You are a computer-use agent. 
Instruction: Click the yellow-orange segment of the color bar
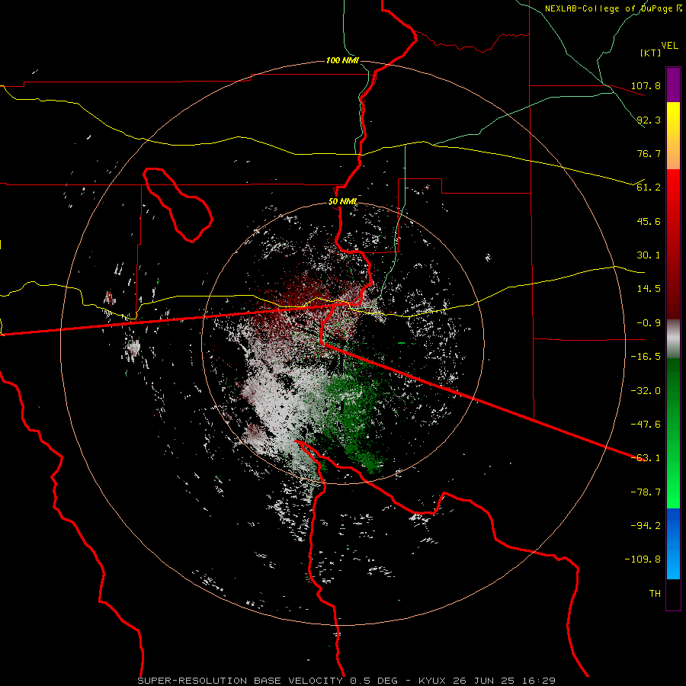tap(673, 136)
